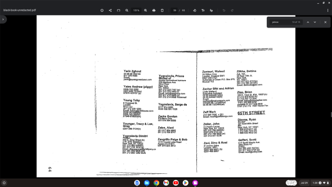Open the launcher circle button

(4, 183)
